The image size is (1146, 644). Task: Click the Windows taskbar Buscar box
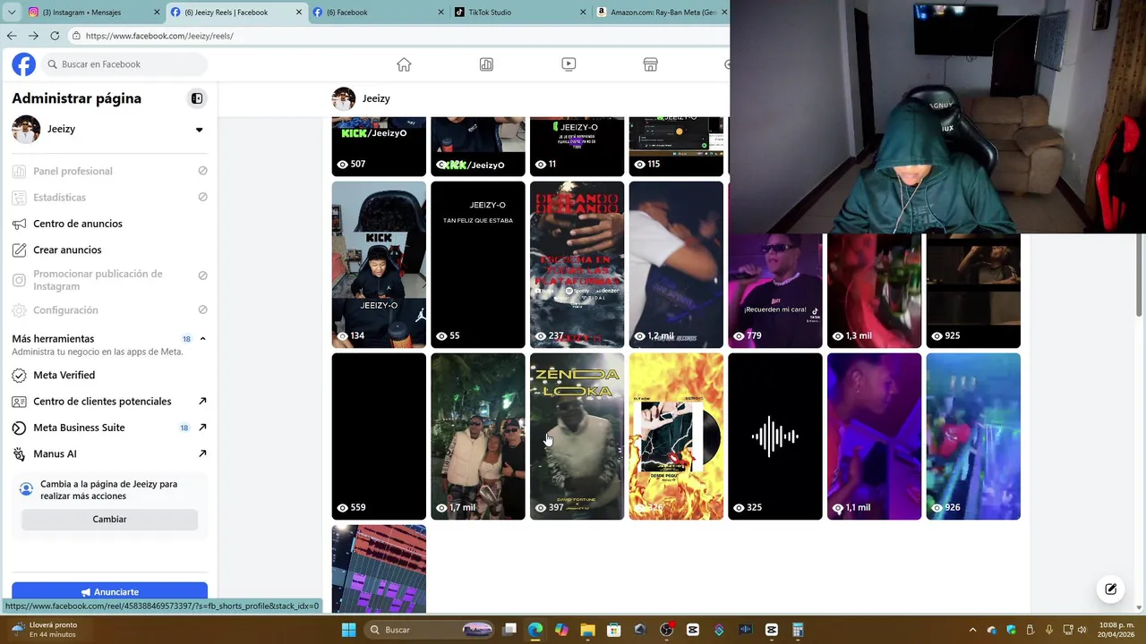[x=430, y=630]
